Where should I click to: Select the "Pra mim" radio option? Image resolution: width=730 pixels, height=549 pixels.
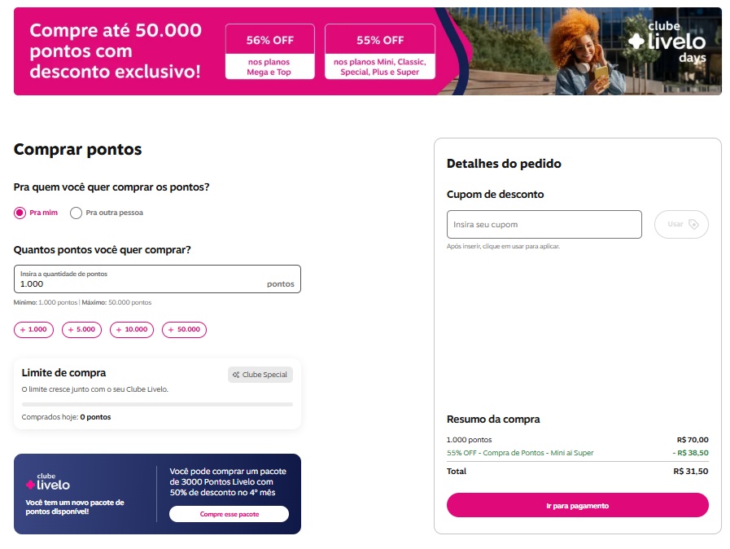pos(20,213)
